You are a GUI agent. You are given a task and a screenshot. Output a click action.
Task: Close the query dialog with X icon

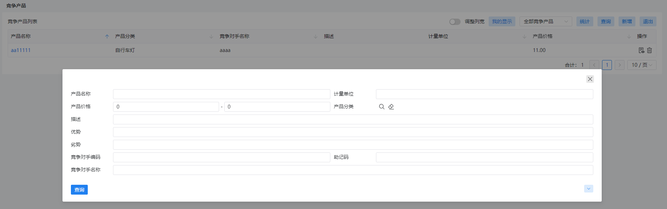click(590, 79)
